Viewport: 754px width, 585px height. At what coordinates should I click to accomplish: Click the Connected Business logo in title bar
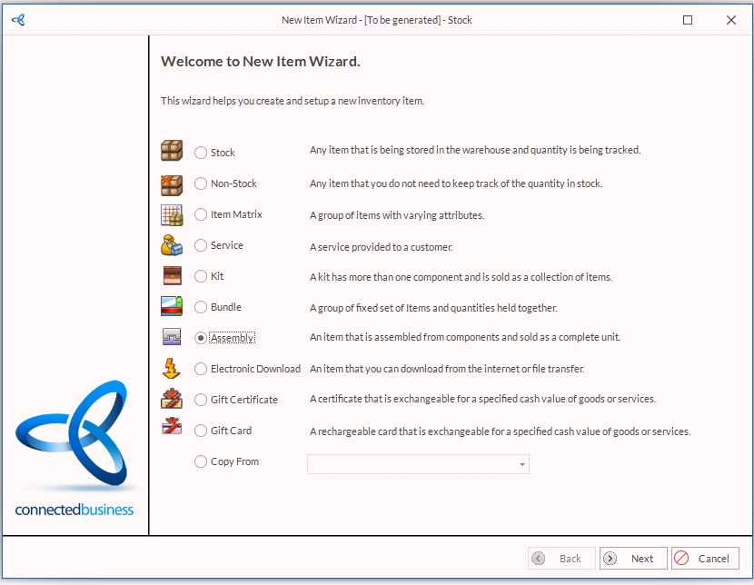(x=18, y=20)
